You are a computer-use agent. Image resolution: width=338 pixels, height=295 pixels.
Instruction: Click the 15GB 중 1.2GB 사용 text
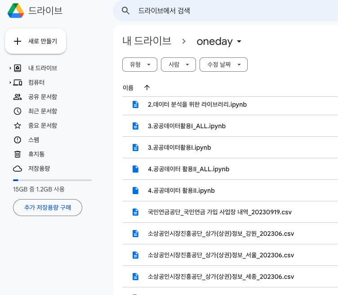click(39, 189)
